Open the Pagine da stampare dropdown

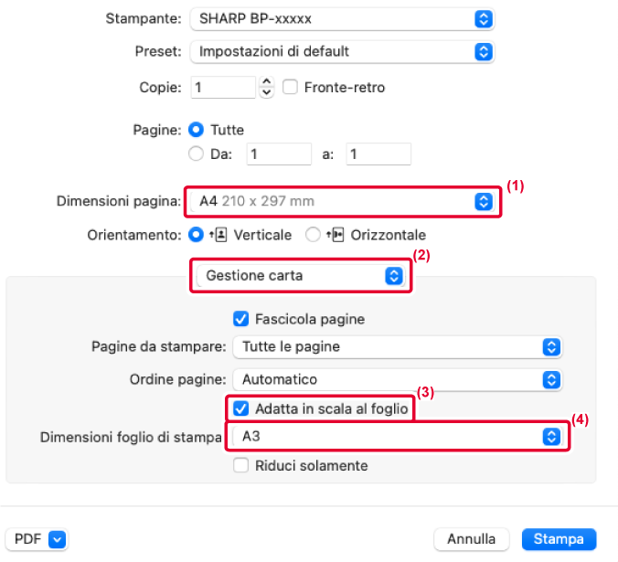coord(398,347)
